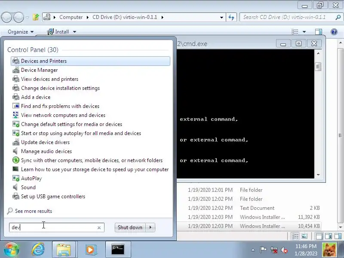Click the Start orb button
The image size is (344, 258).
pos(11,249)
